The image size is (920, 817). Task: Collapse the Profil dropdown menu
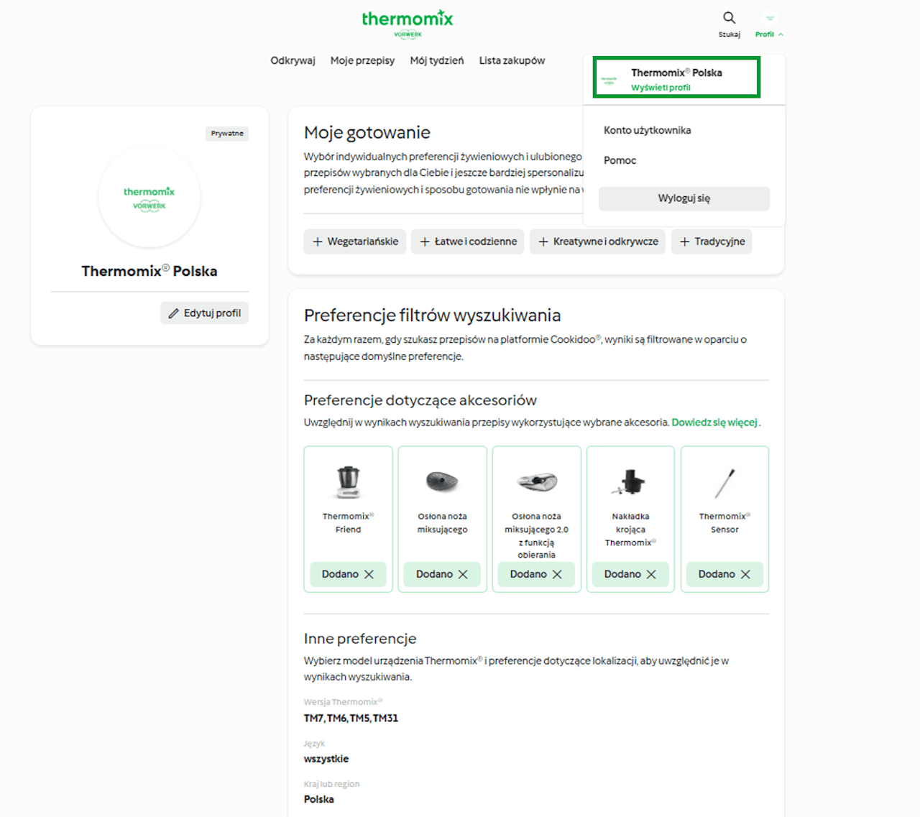pyautogui.click(x=769, y=24)
